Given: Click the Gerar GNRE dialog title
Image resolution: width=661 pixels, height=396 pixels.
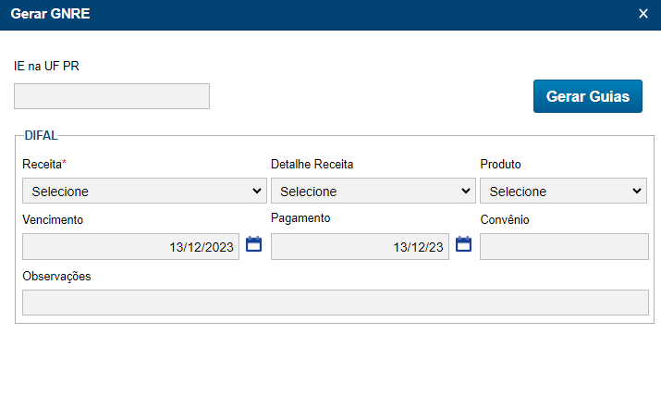Looking at the screenshot, I should click(50, 14).
